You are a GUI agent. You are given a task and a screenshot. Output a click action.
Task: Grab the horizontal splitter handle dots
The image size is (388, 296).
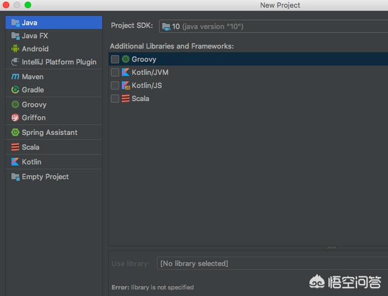[x=332, y=248]
